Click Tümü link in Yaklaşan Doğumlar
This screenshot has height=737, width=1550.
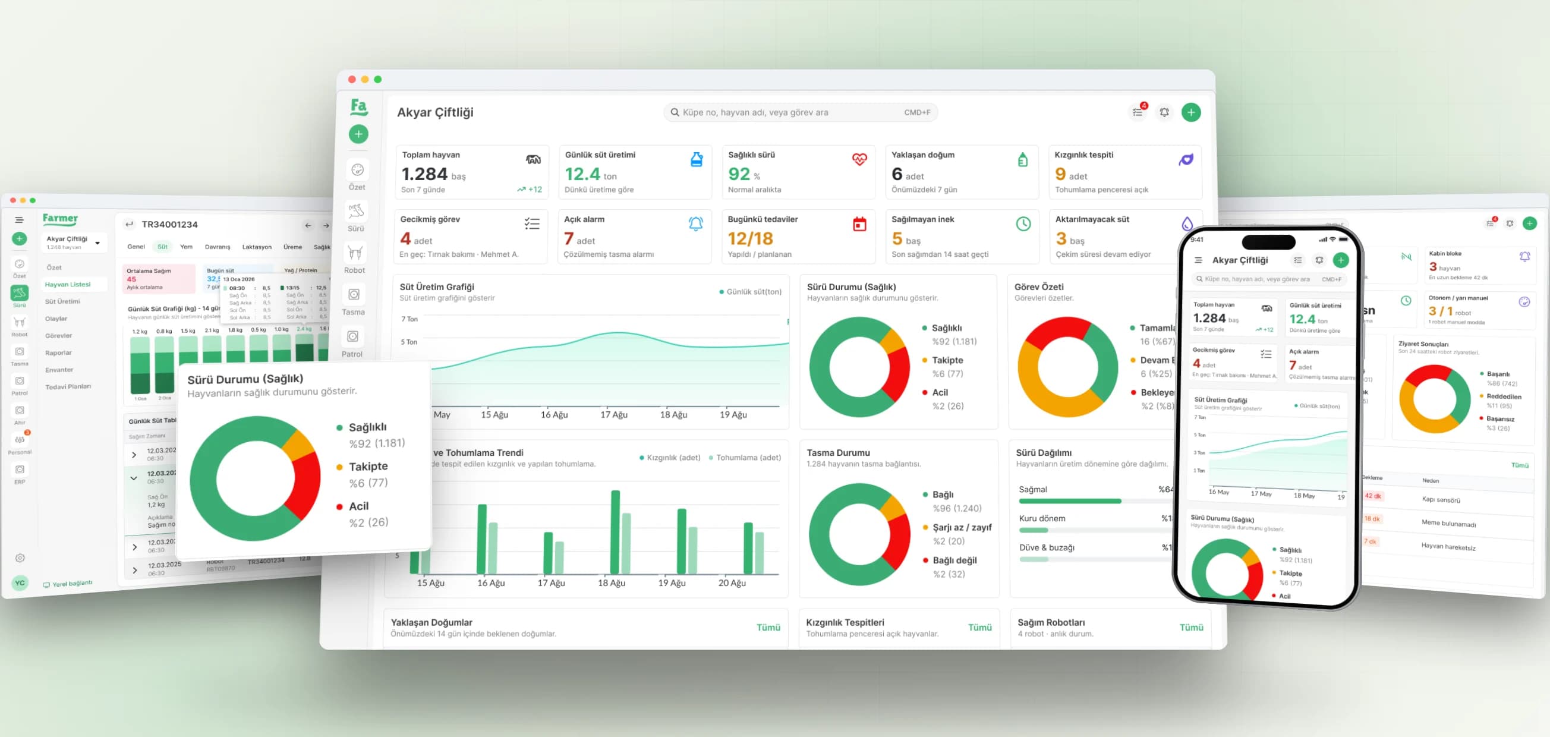pos(768,628)
